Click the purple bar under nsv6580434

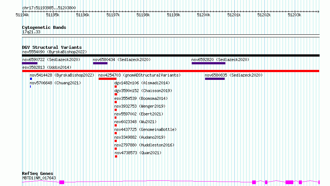[x=100, y=63]
